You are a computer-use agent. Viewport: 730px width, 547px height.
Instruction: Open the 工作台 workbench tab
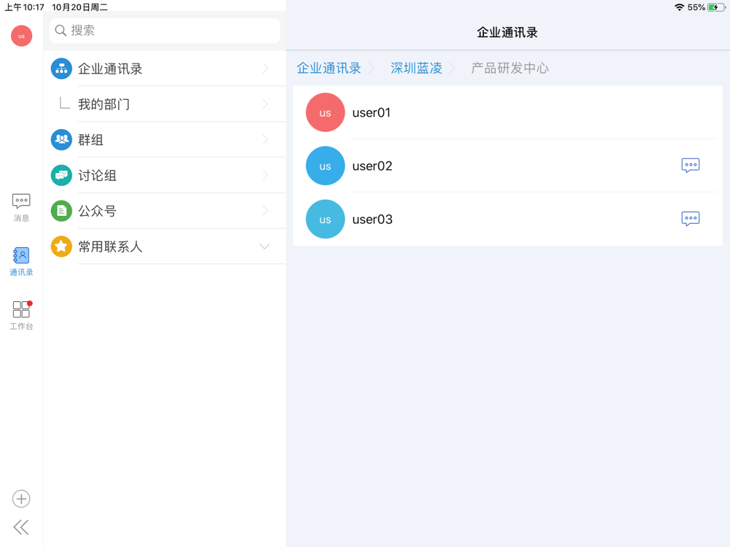(x=21, y=315)
